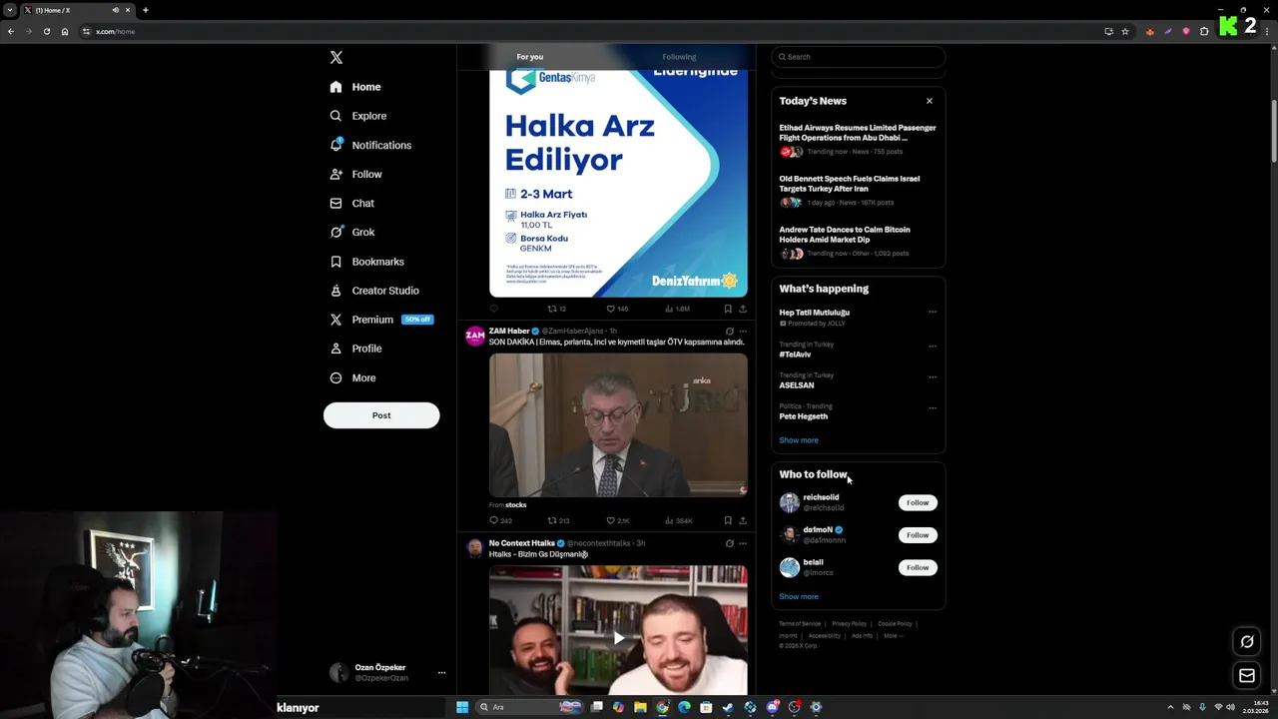1278x719 pixels.
Task: Show more under What's happening
Action: (799, 440)
